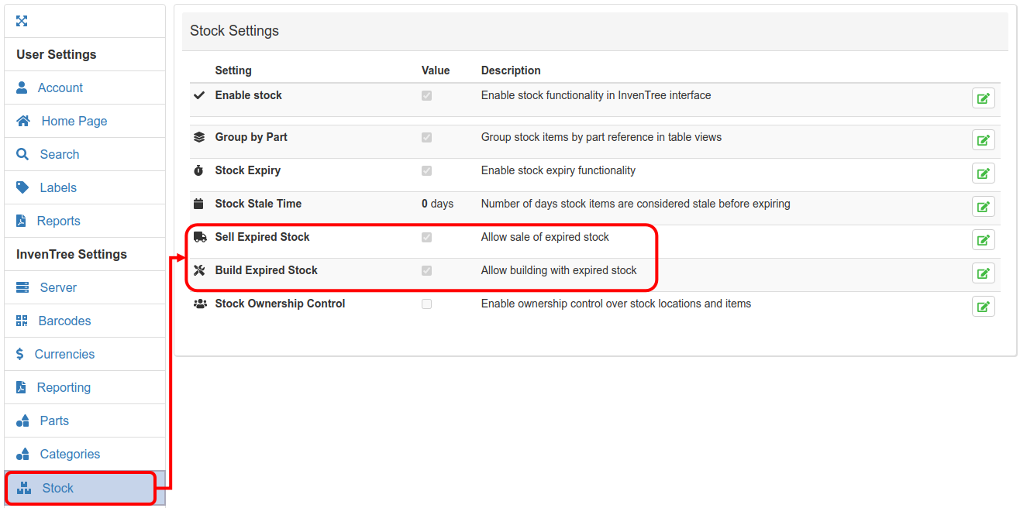Go to the Currencies settings
Screen dimensions: 1020x508
[64, 355]
